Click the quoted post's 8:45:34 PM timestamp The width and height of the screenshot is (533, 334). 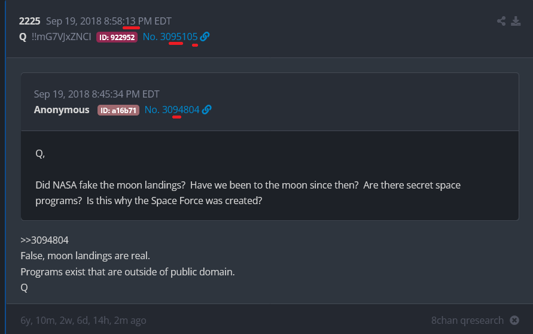coord(96,94)
